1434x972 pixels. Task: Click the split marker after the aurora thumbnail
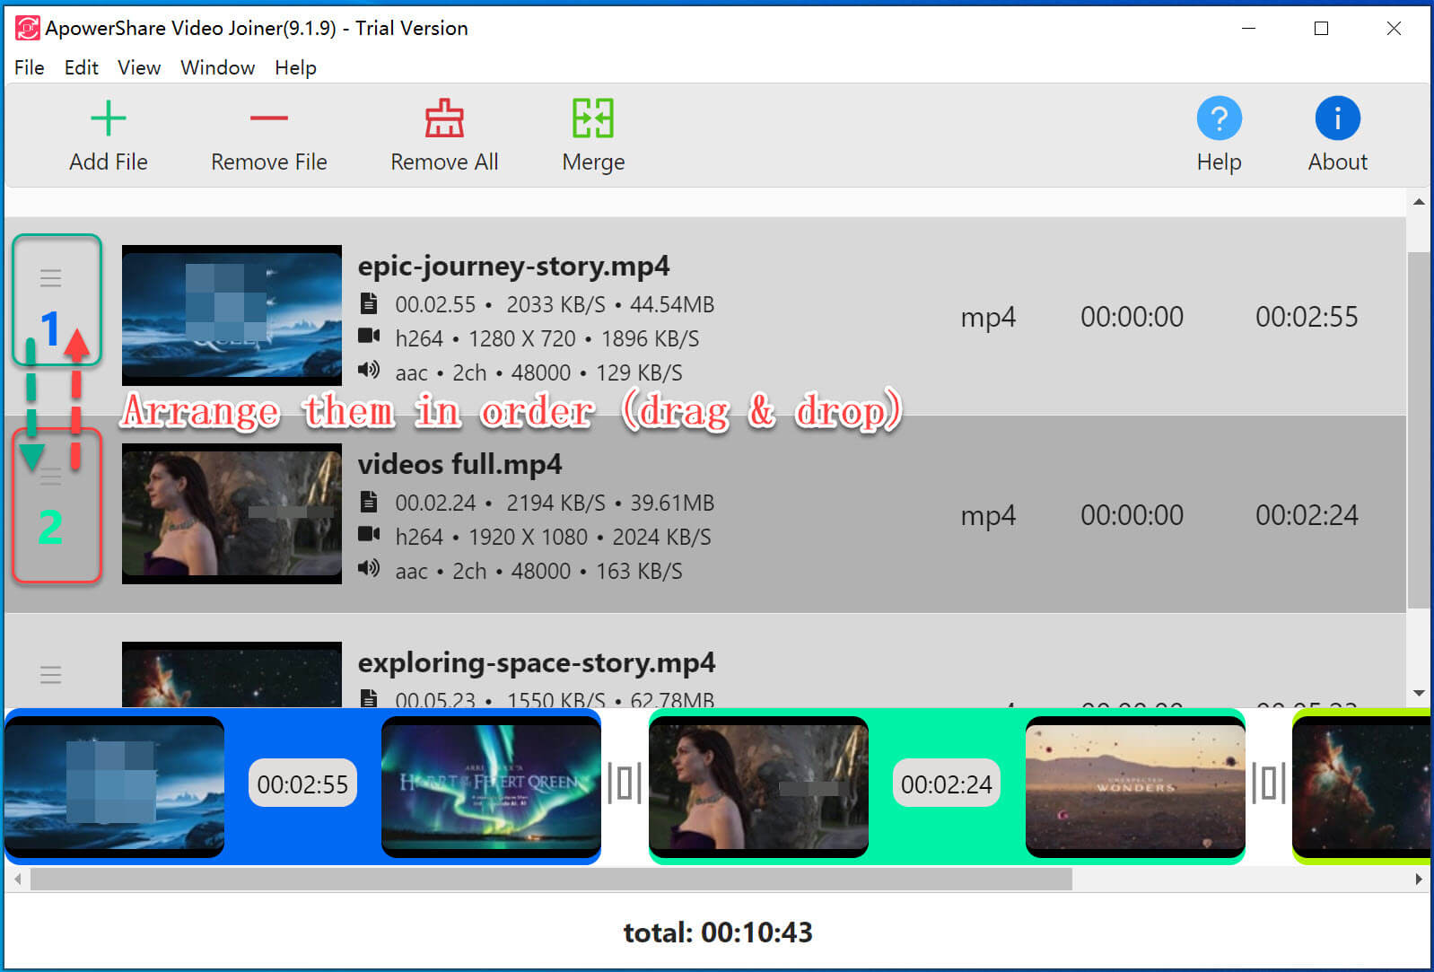(x=625, y=783)
